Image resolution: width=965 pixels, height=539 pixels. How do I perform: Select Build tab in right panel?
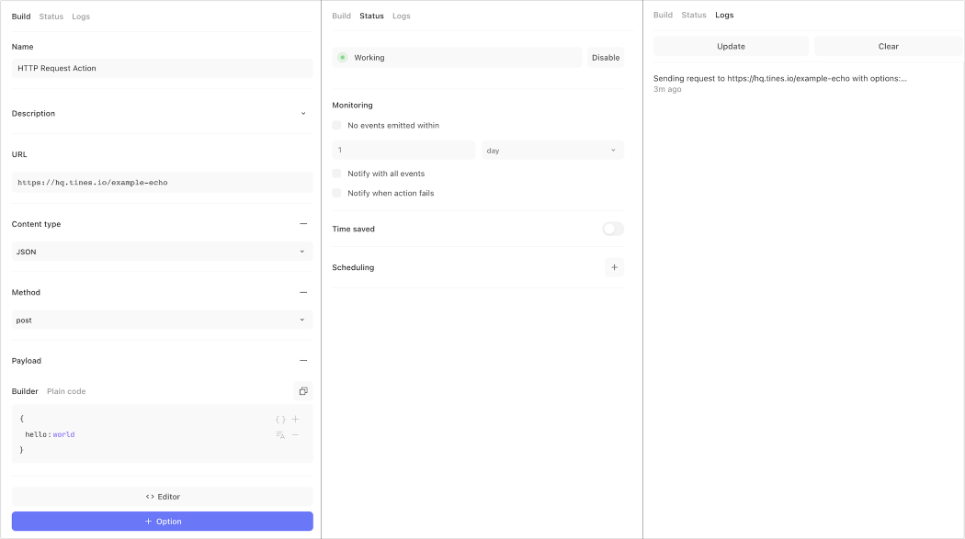(x=663, y=15)
